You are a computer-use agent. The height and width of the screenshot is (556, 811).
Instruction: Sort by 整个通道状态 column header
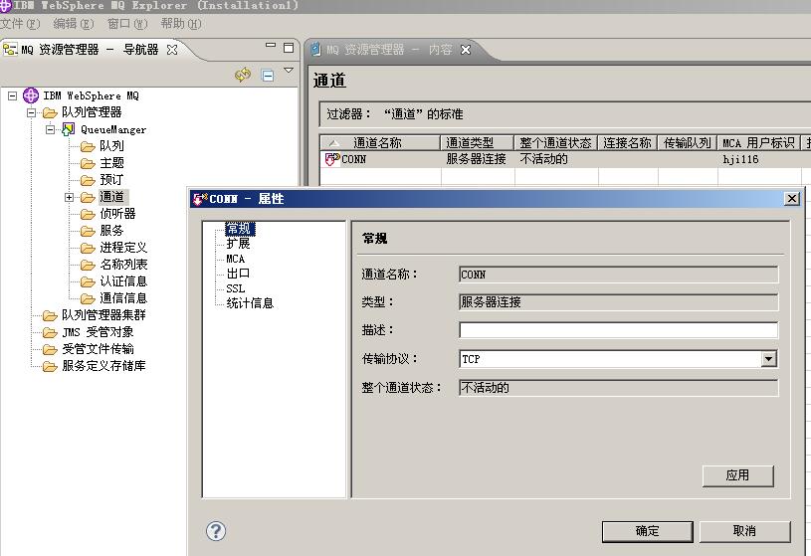point(556,143)
